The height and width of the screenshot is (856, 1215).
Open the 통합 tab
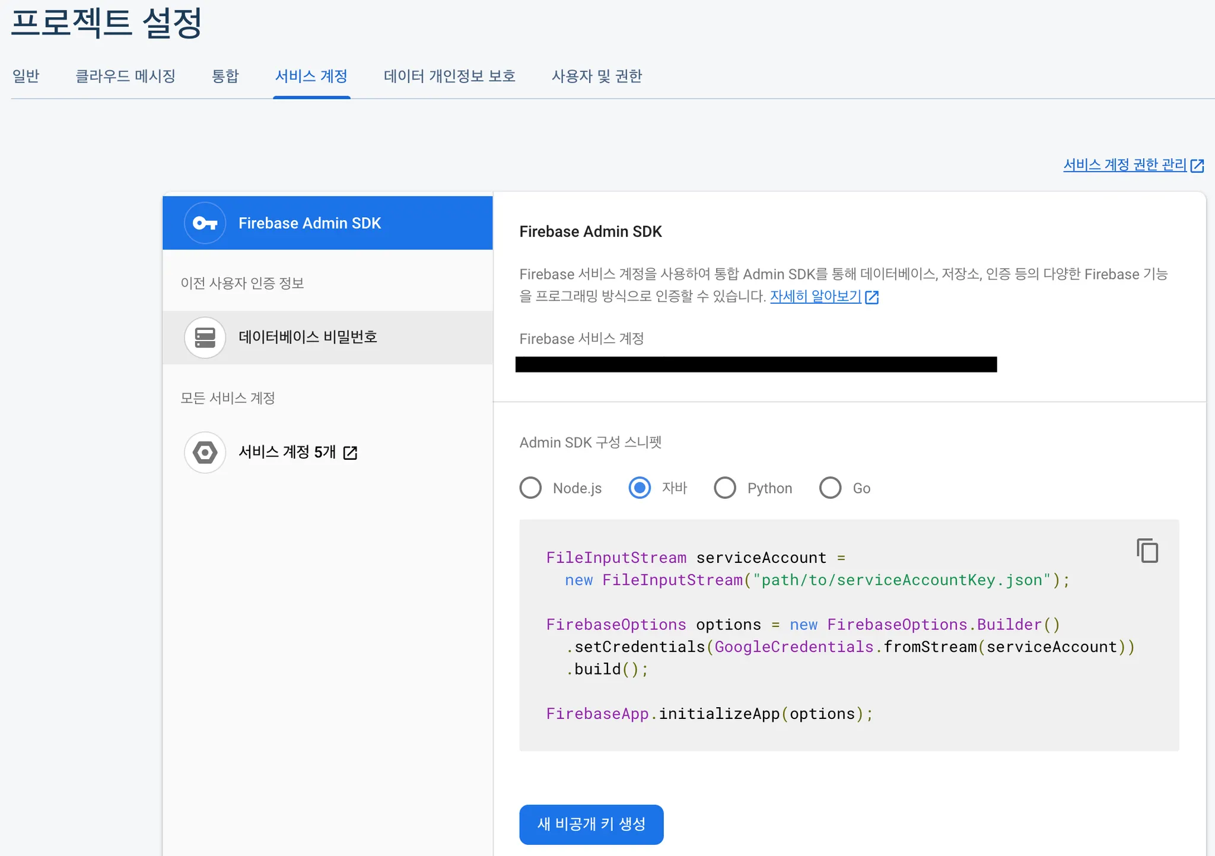click(x=225, y=76)
